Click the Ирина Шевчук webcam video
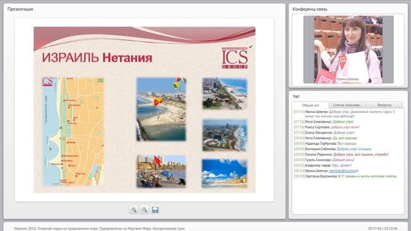The width and height of the screenshot is (411, 231). click(x=348, y=49)
